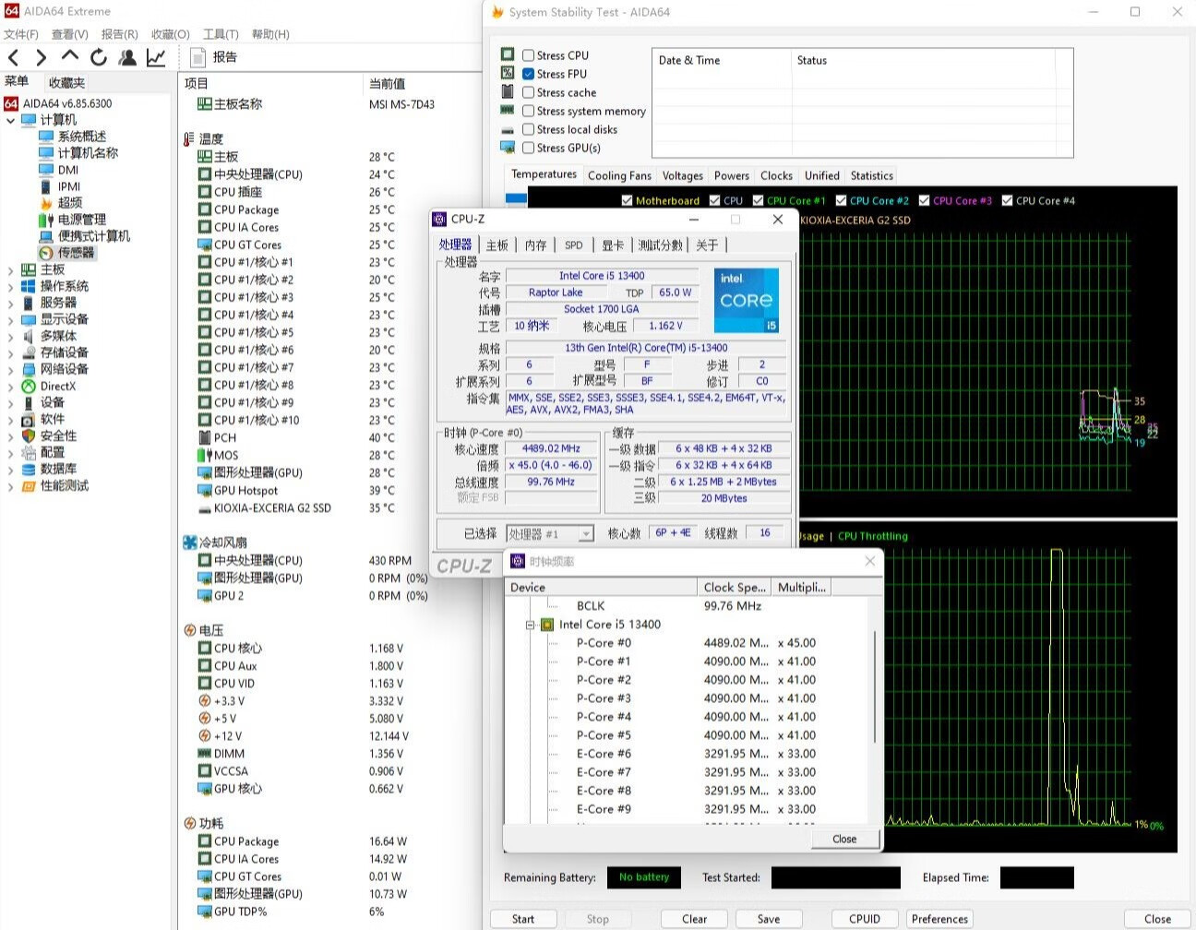Viewport: 1196px width, 930px height.
Task: Click the forward navigation arrow in AIDA64
Action: [x=41, y=58]
